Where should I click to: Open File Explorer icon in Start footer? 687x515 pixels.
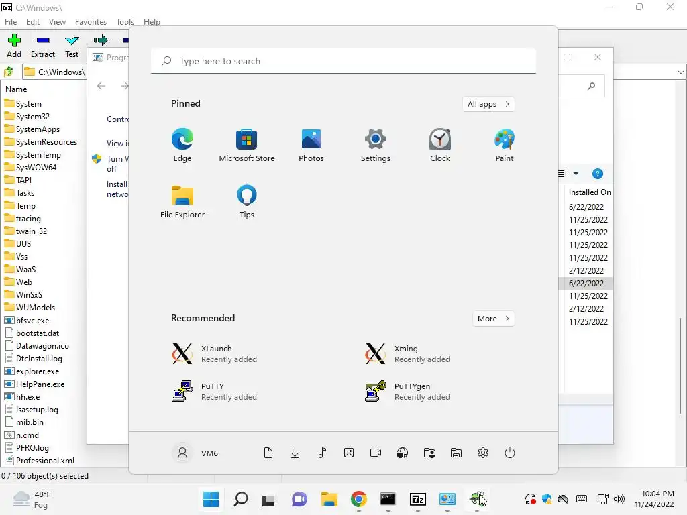point(456,453)
